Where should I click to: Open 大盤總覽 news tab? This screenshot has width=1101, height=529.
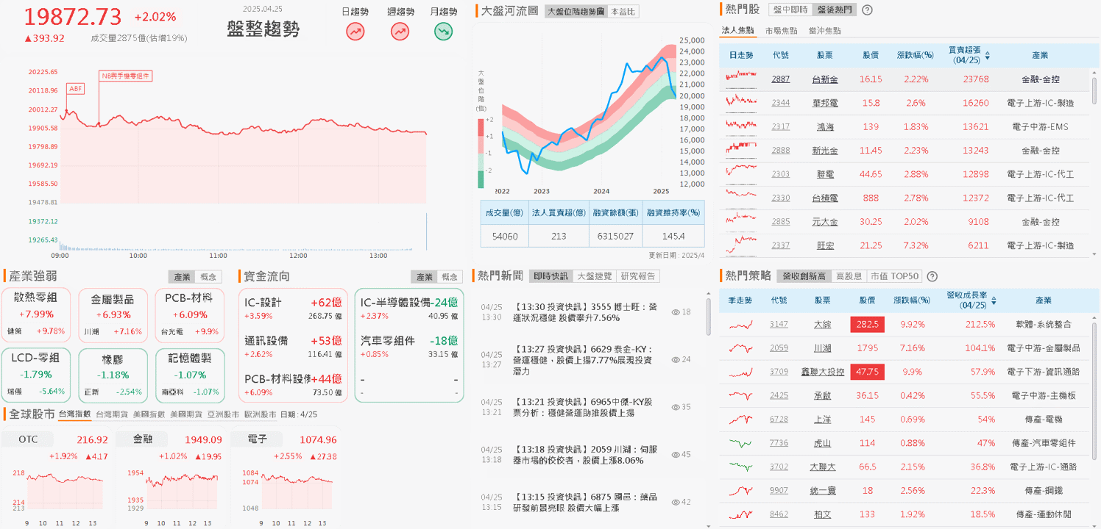coord(594,276)
